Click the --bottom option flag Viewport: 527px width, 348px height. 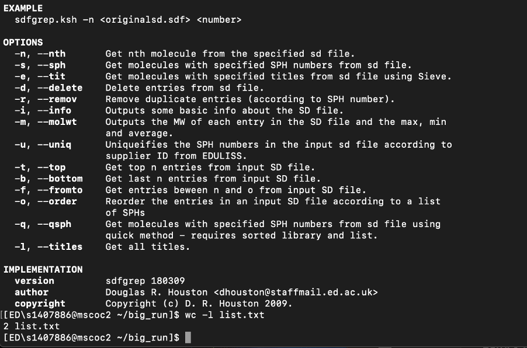[x=60, y=178]
